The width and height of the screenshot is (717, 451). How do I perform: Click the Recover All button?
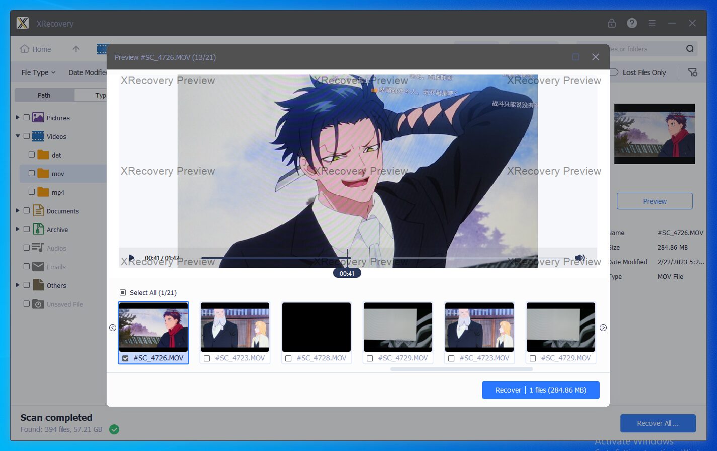pos(658,423)
